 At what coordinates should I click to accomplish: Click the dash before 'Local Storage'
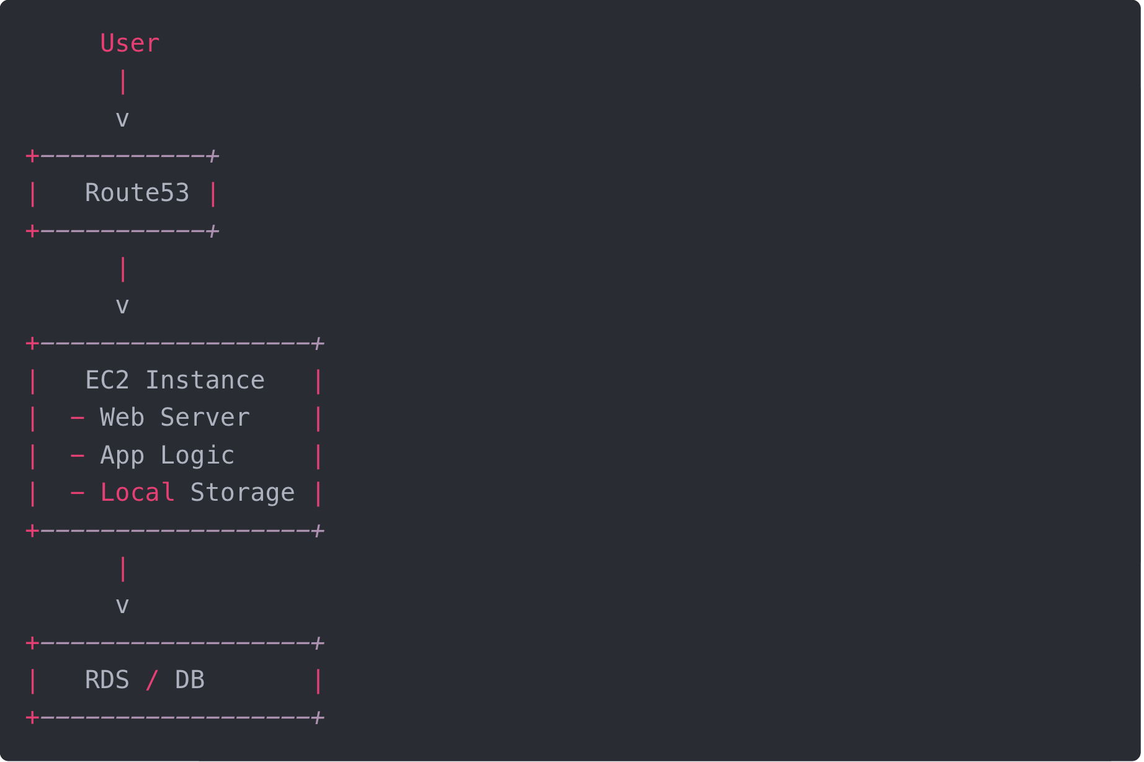click(78, 493)
